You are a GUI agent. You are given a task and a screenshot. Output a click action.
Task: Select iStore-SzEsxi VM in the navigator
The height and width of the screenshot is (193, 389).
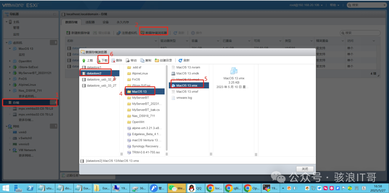(28, 67)
